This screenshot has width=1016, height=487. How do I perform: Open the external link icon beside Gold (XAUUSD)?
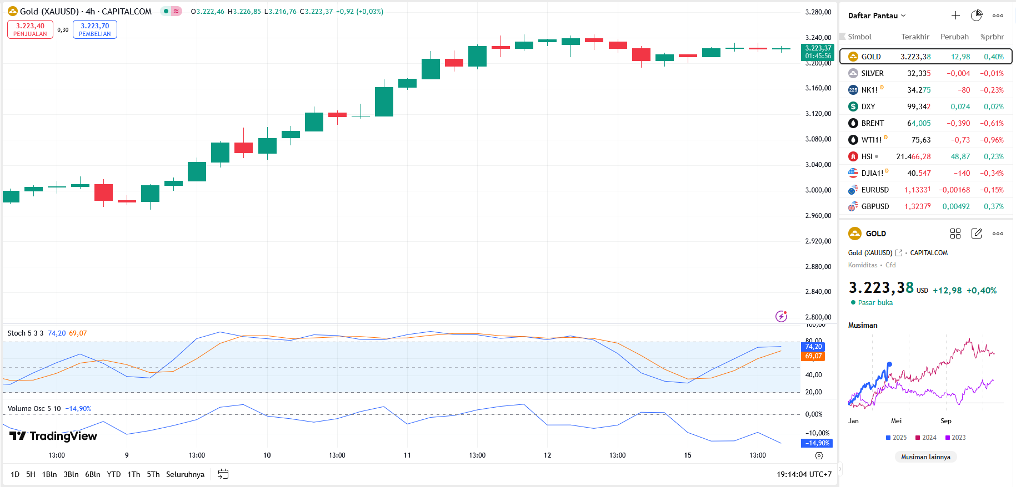(899, 253)
